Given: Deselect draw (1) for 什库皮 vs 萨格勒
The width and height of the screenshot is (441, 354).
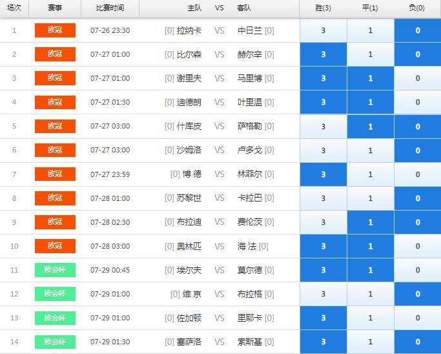Looking at the screenshot, I should click(x=371, y=127).
